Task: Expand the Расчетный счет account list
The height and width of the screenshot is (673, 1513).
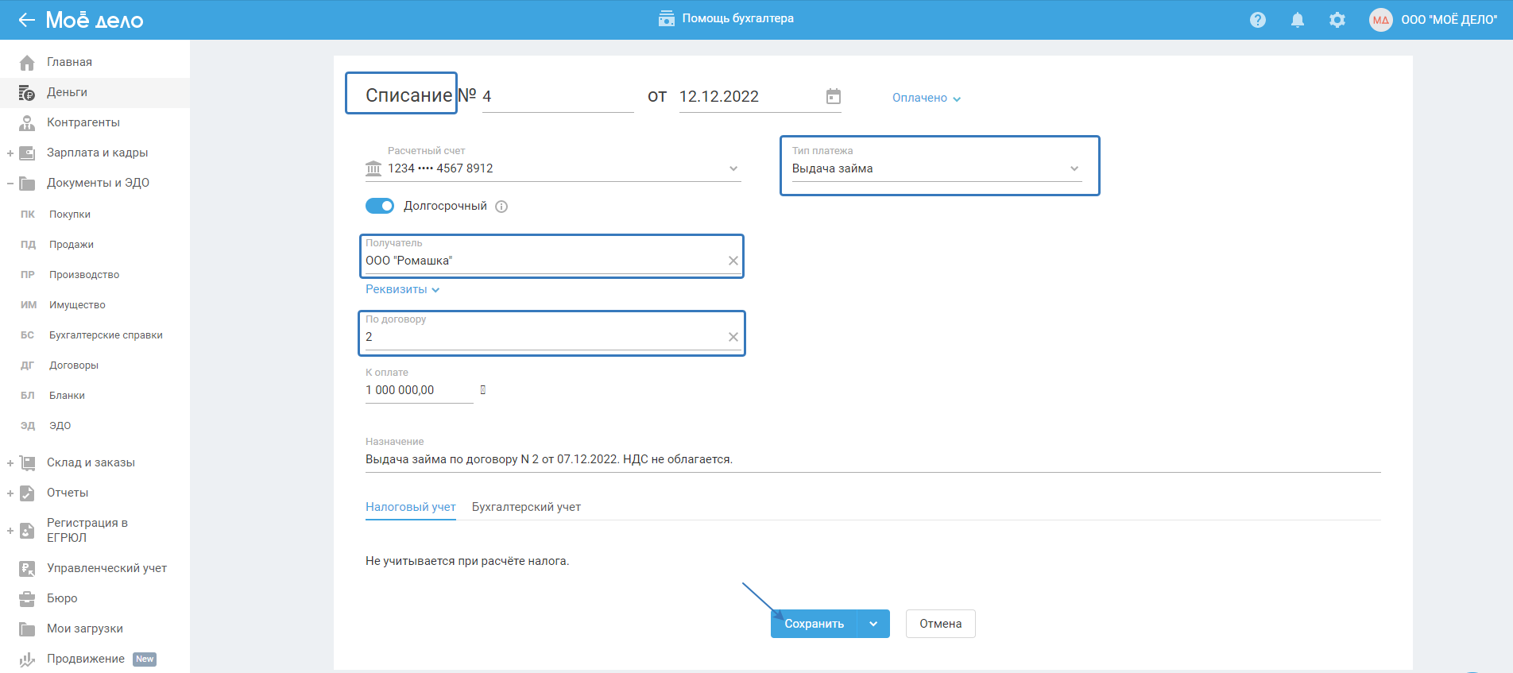Action: pos(553,168)
